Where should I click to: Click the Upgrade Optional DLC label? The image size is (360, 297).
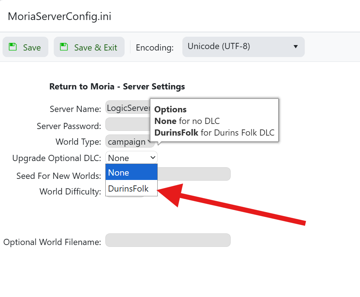coord(56,158)
